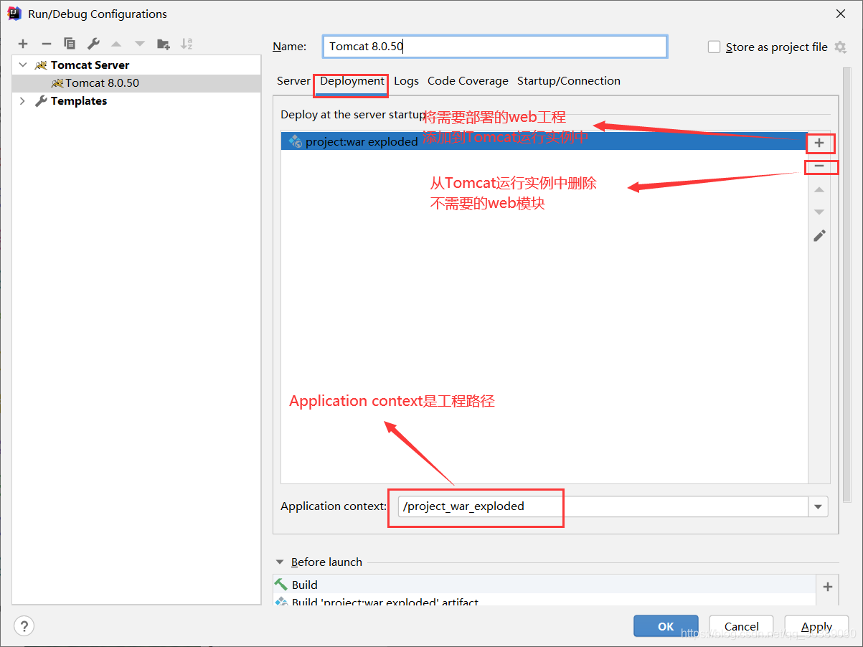Expand the Templates tree node
Viewport: 863px width, 647px height.
(x=22, y=101)
